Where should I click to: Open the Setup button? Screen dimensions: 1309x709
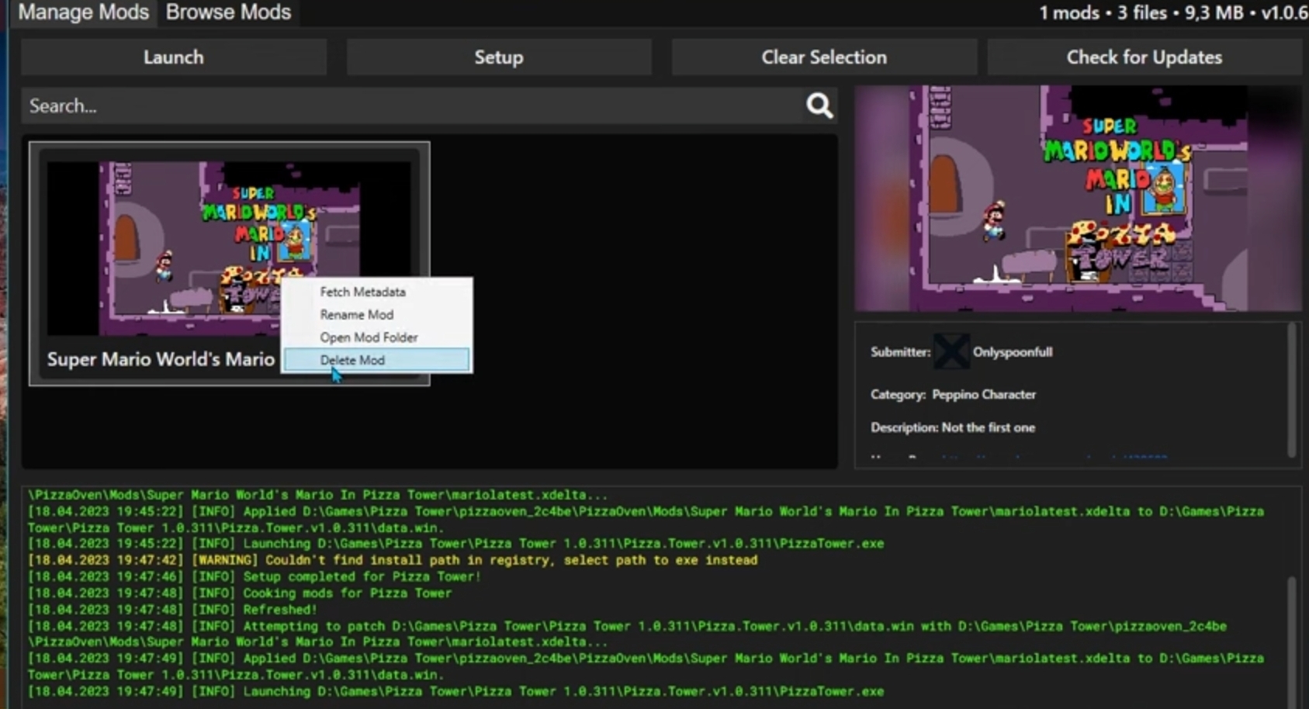499,57
